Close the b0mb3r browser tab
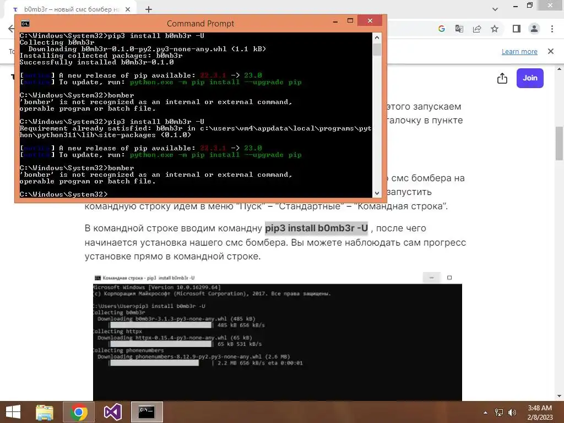Screen dimensions: 564x423 pos(128,9)
